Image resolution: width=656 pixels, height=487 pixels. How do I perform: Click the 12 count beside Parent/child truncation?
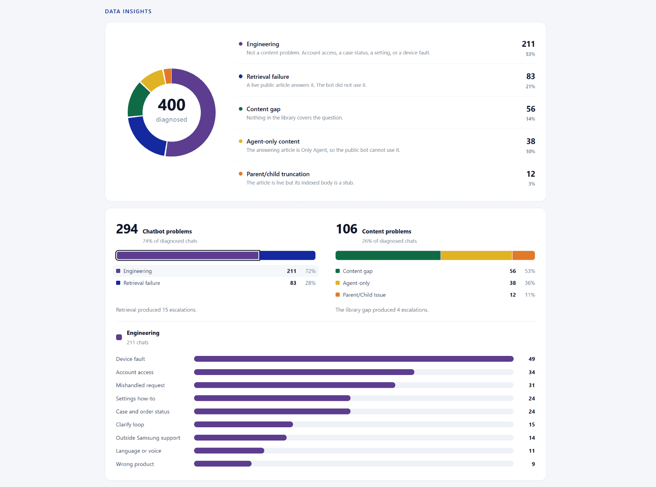coord(531,174)
